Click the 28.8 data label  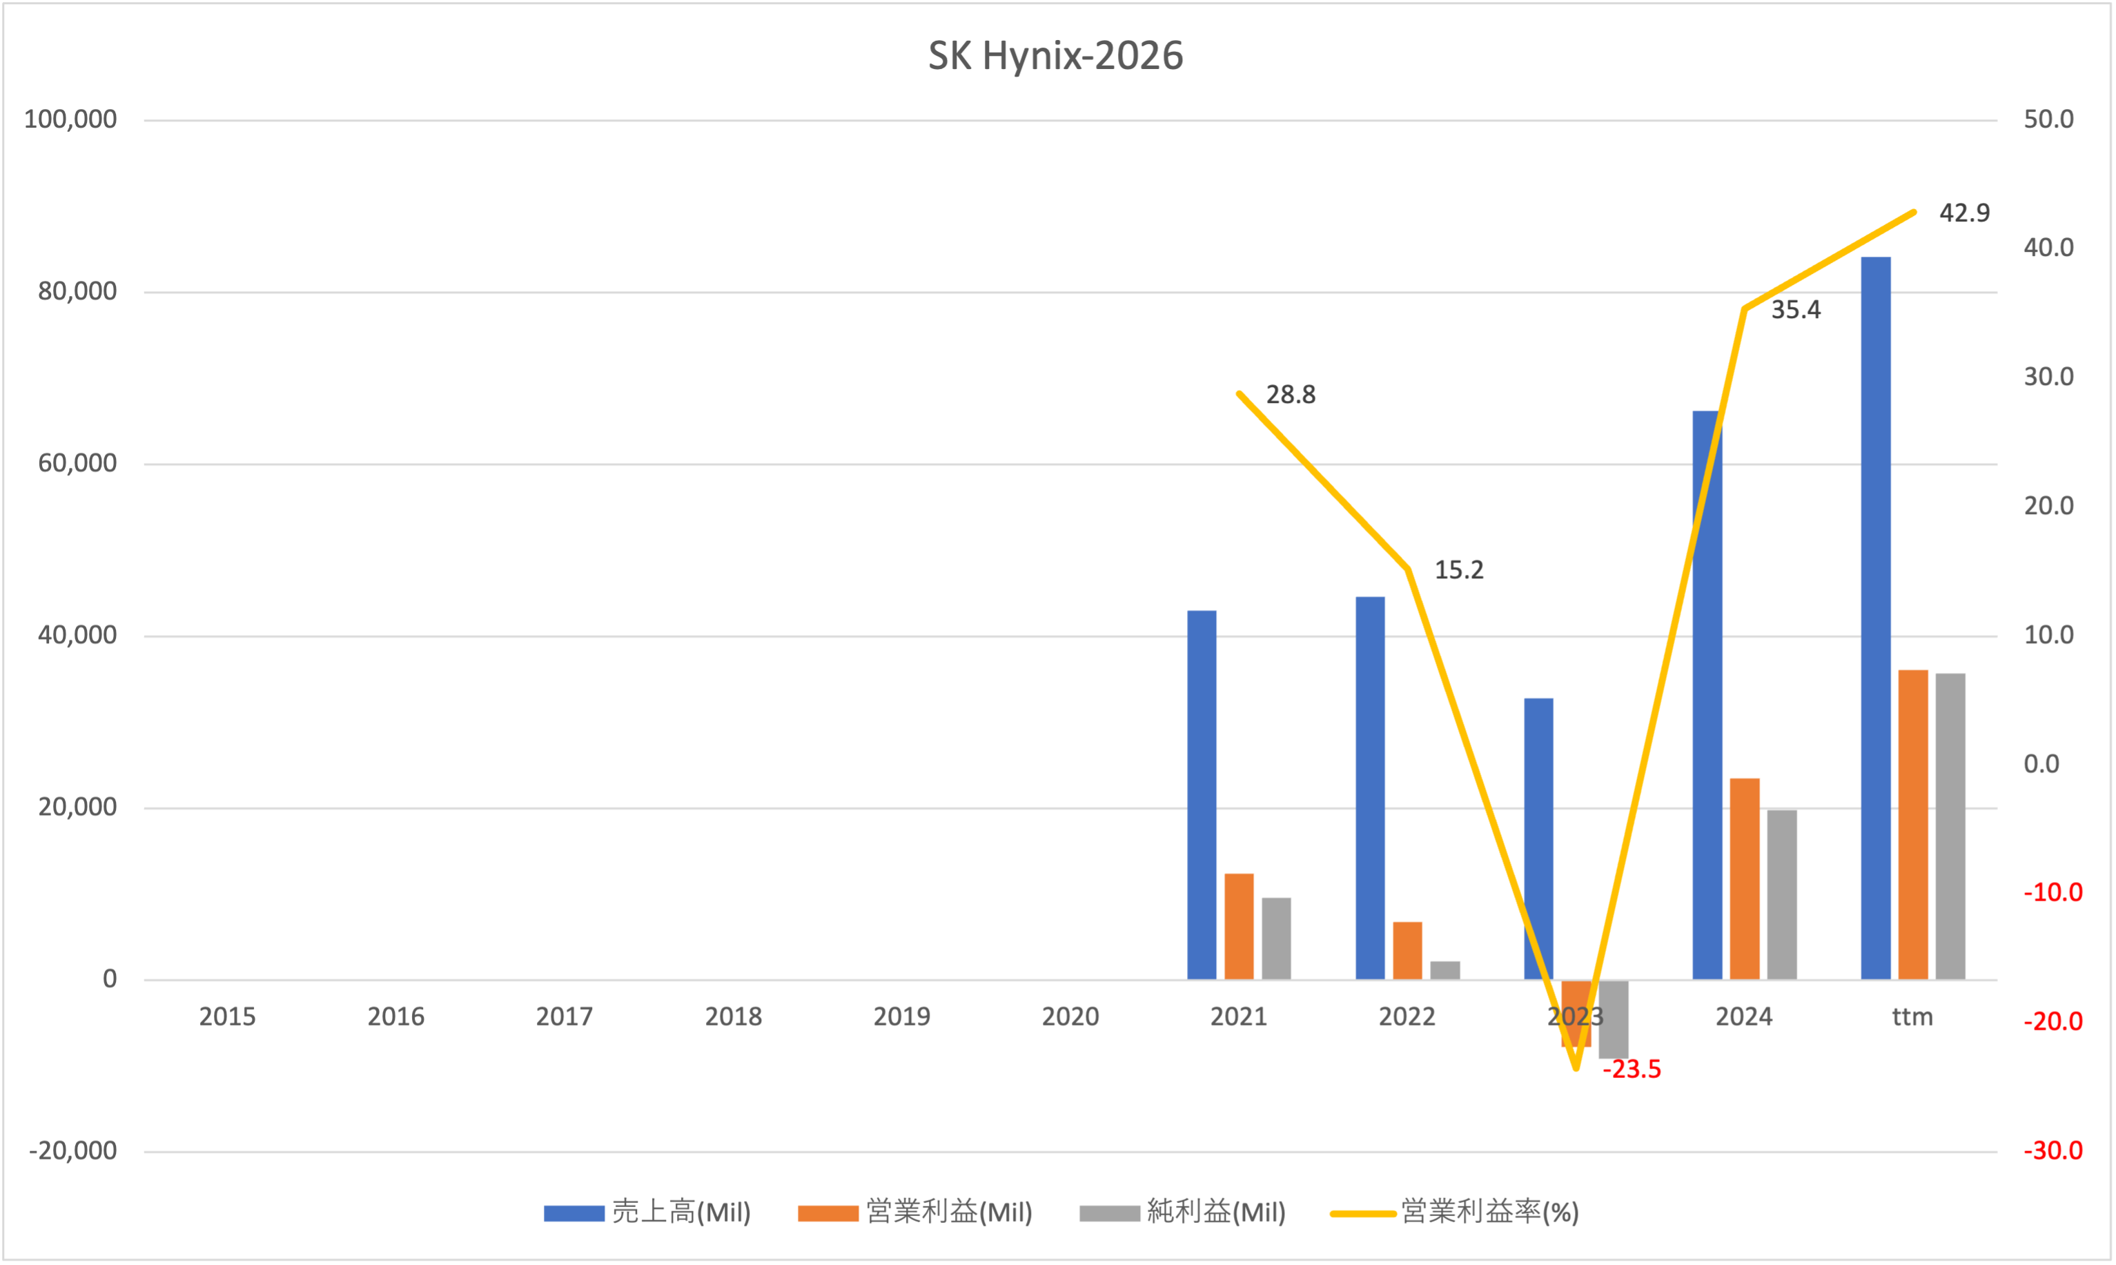pyautogui.click(x=1290, y=395)
